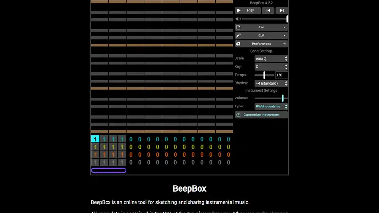Adjust the main volume slider
Image resolution: width=379 pixels, height=213 pixels.
(x=265, y=19)
